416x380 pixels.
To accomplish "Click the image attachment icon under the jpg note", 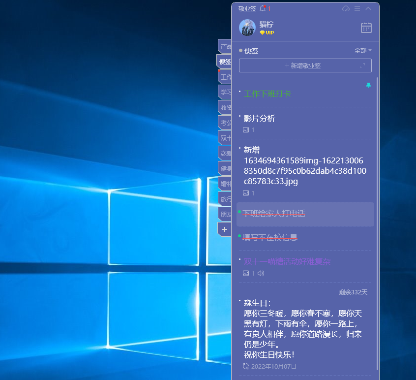I will [246, 193].
